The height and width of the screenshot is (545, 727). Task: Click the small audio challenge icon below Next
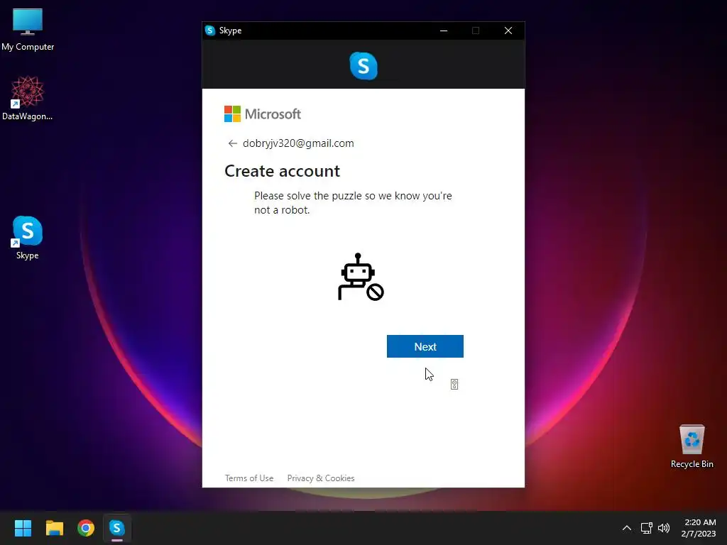(454, 384)
